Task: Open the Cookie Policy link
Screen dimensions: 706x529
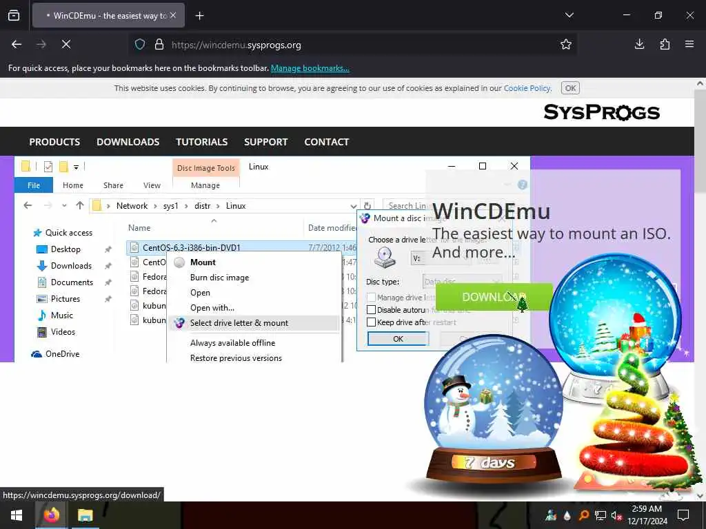Action: [527, 88]
